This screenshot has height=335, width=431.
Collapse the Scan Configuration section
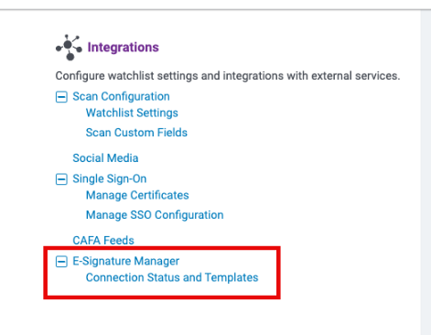click(x=61, y=97)
